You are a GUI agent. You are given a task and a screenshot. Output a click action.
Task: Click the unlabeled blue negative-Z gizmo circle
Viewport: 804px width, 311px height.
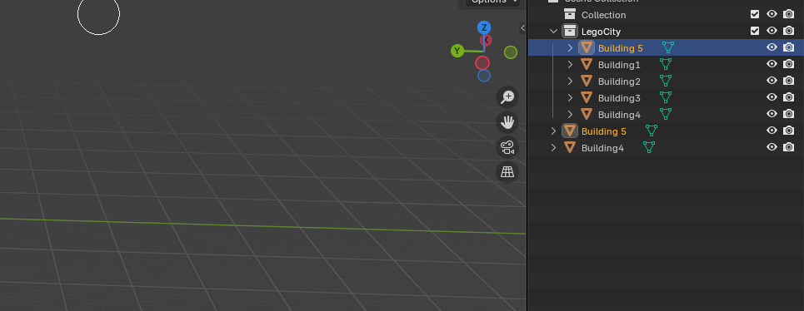pyautogui.click(x=484, y=76)
